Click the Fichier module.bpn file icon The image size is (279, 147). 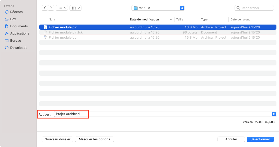click(45, 37)
